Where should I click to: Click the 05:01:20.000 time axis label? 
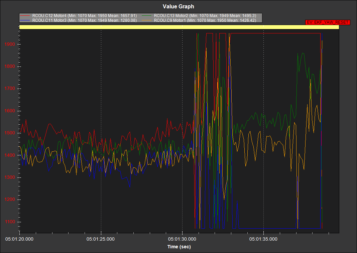[x=19, y=239]
